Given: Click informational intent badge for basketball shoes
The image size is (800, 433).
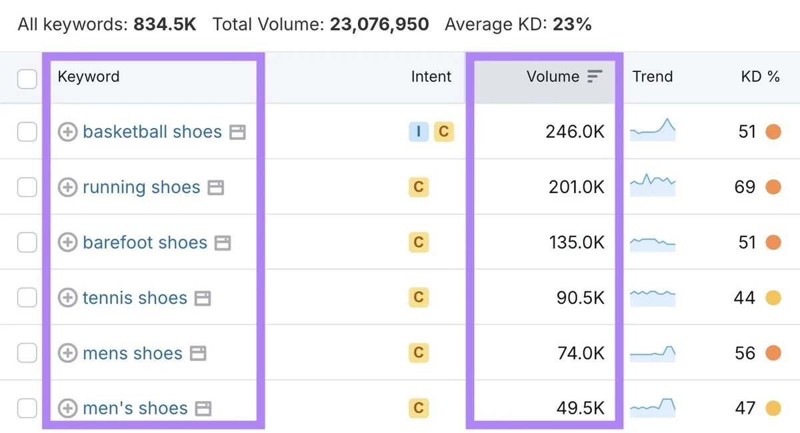Looking at the screenshot, I should coord(418,132).
